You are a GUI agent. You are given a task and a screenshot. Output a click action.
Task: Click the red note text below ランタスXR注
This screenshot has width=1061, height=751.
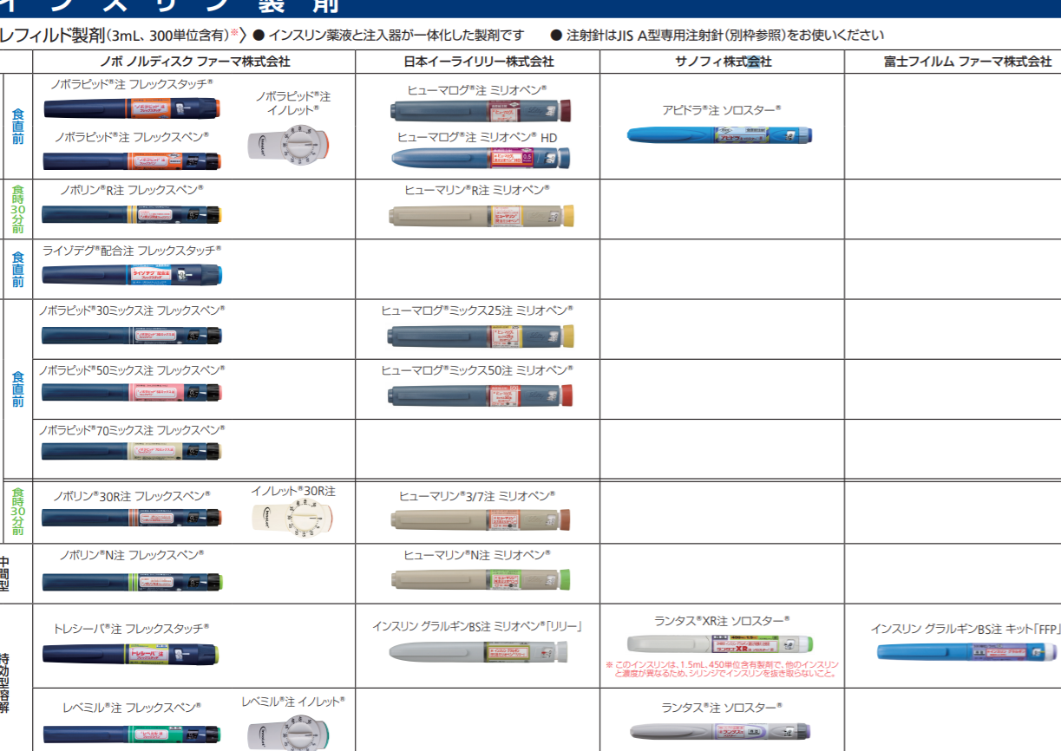[x=722, y=669]
